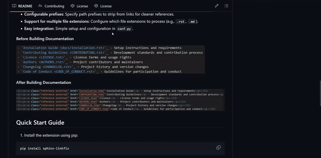Image resolution: width=321 pixels, height=158 pixels.
Task: Open the second License tab
Action: pos(103,6)
